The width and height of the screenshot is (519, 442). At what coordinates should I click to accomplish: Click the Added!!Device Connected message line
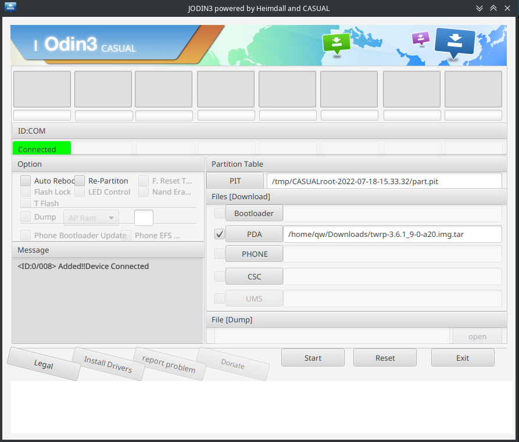[x=83, y=266]
